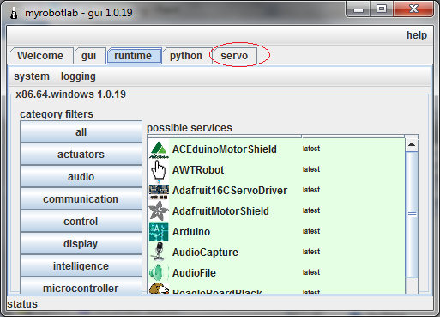The image size is (440, 317).
Task: Click the AdafruitMotorShield flower icon
Action: pyautogui.click(x=159, y=211)
